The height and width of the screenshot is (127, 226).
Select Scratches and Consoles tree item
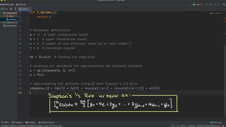(x=10, y=26)
